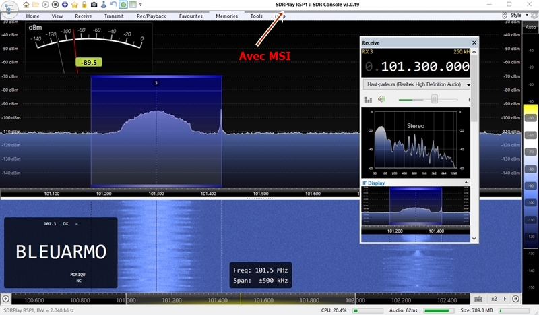Click the Auto level button

(x=530, y=27)
